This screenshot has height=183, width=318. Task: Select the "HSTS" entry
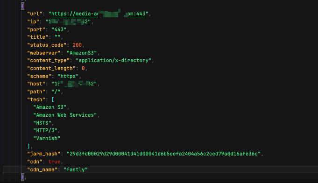pyautogui.click(x=42, y=123)
